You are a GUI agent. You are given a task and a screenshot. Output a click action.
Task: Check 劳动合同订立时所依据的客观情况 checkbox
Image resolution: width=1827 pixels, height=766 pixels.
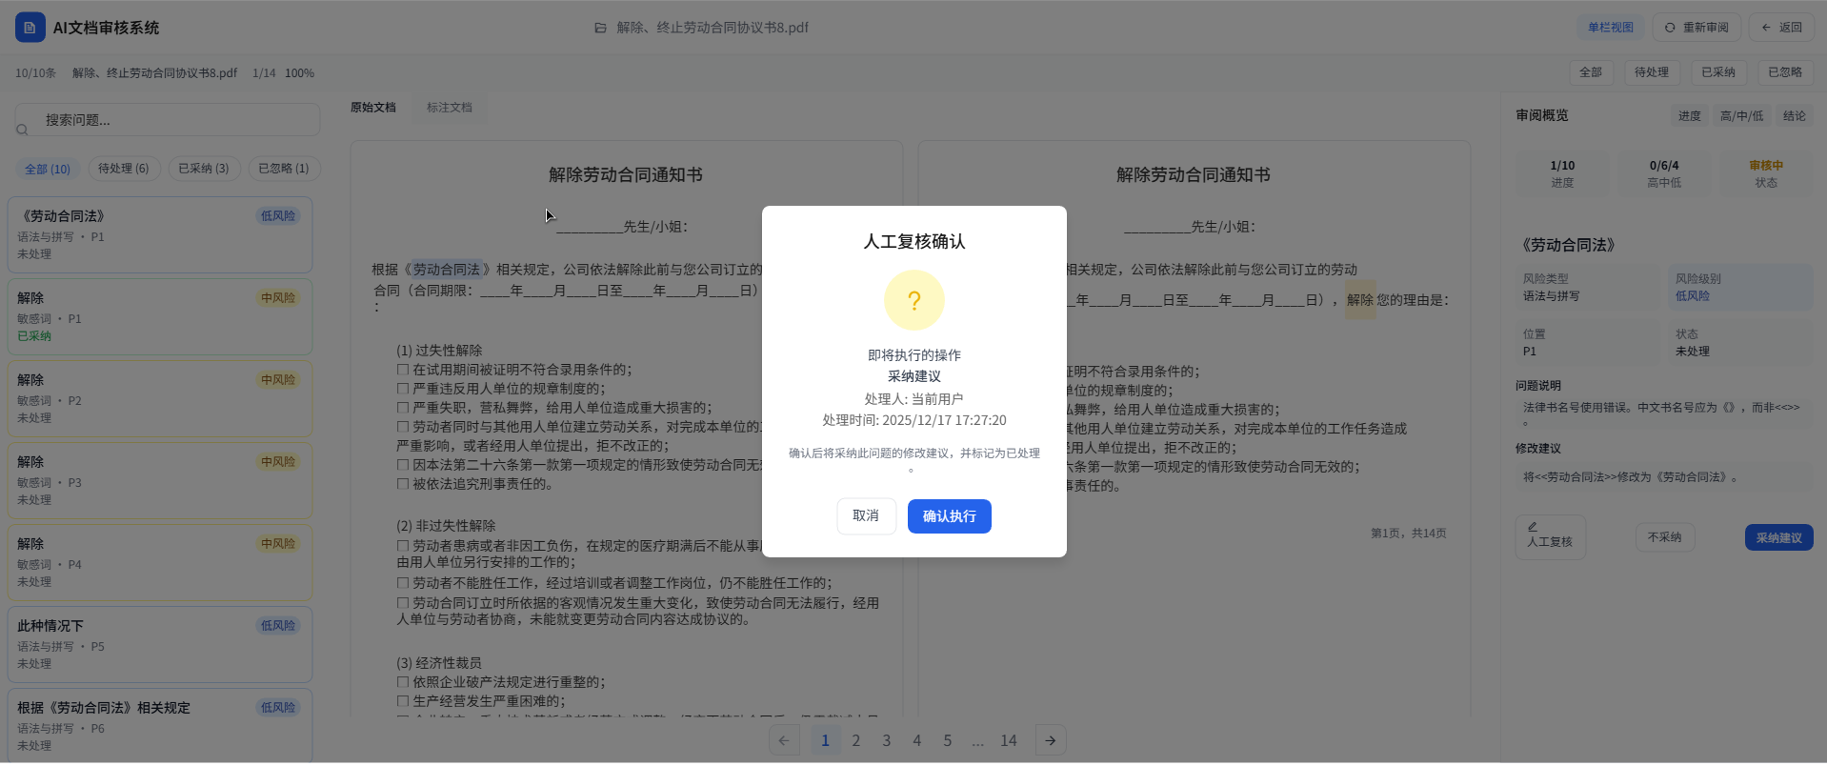(403, 603)
